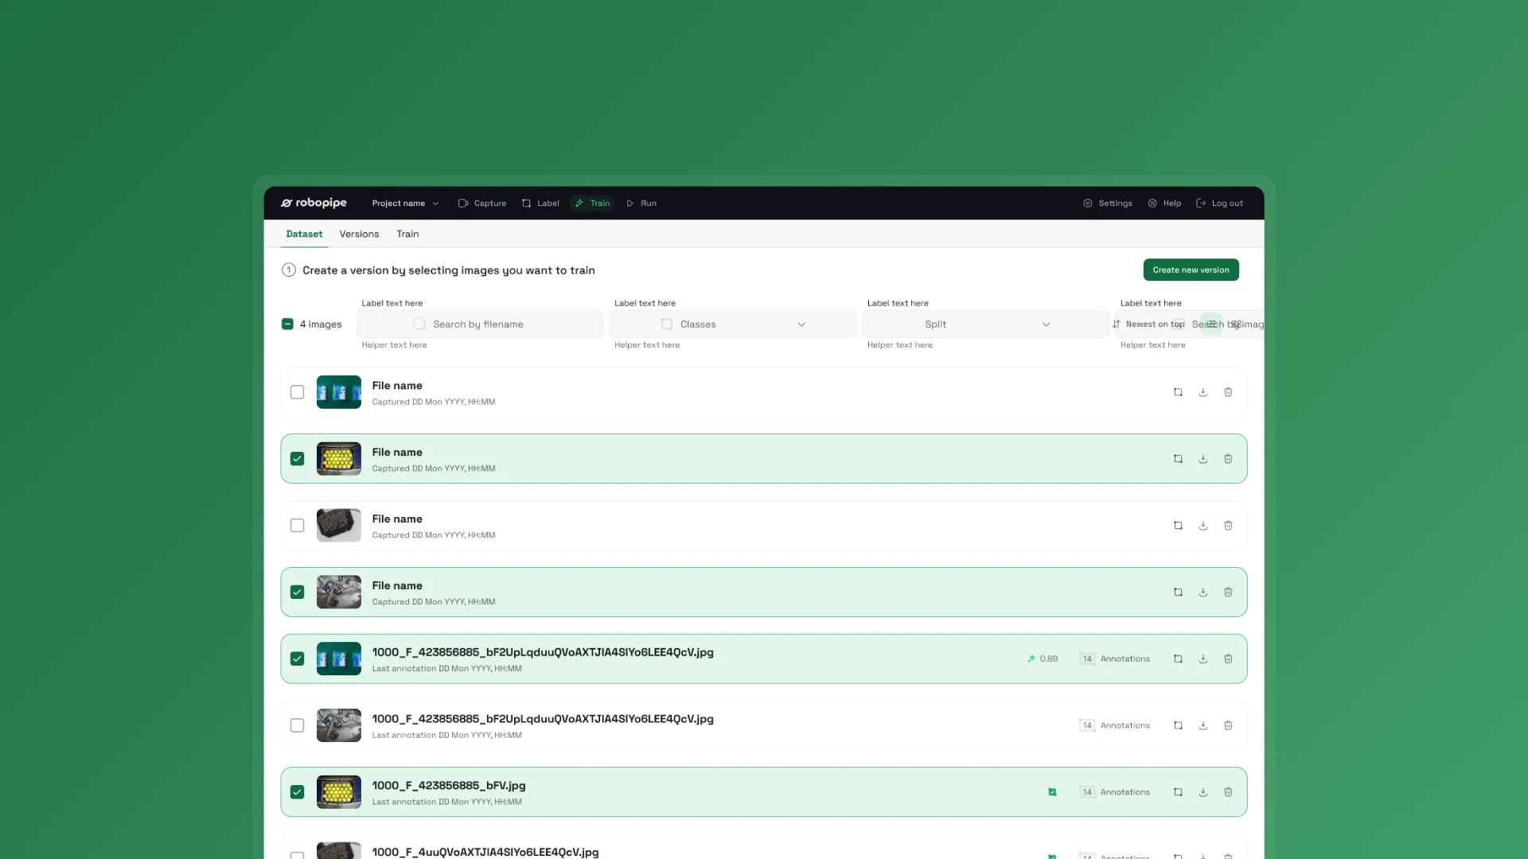Go to Run in the top navigation
The image size is (1528, 859).
click(641, 203)
